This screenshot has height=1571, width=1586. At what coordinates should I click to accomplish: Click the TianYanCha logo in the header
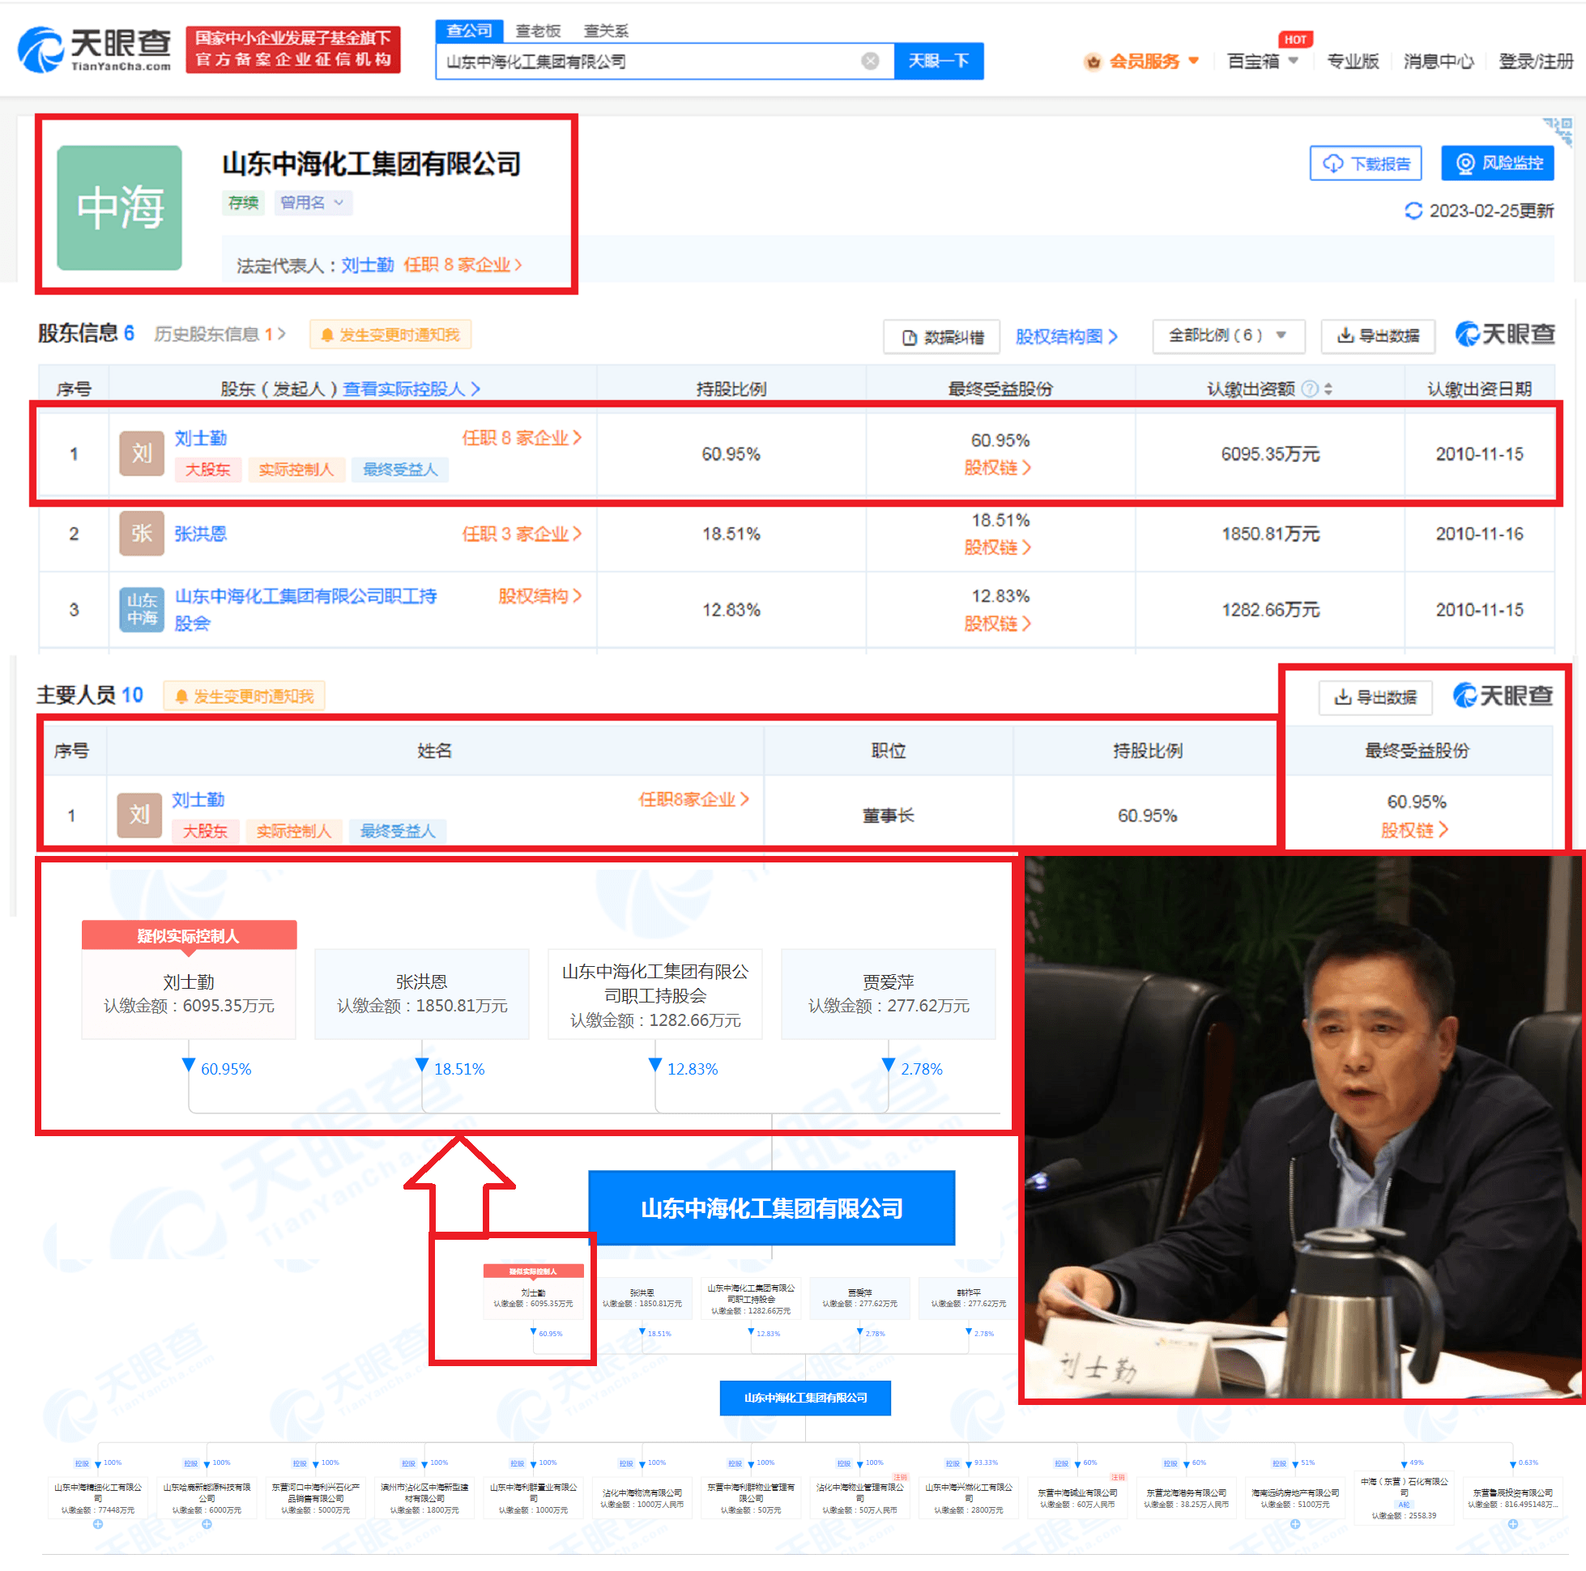tap(95, 49)
